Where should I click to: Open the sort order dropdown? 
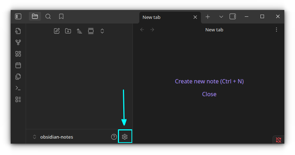[79, 31]
